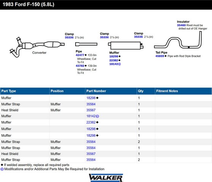Click the '1983 Ford F-150 (5.8L)' title

tap(28, 4)
